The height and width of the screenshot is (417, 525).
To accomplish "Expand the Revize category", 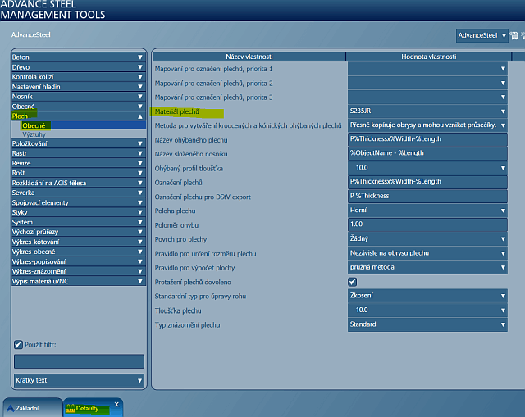I will coord(79,163).
